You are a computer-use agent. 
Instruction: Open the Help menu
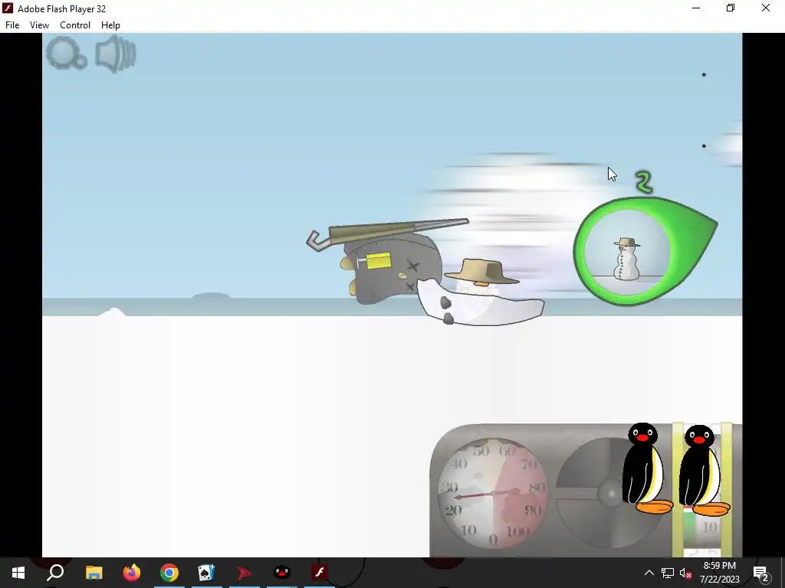[x=110, y=25]
